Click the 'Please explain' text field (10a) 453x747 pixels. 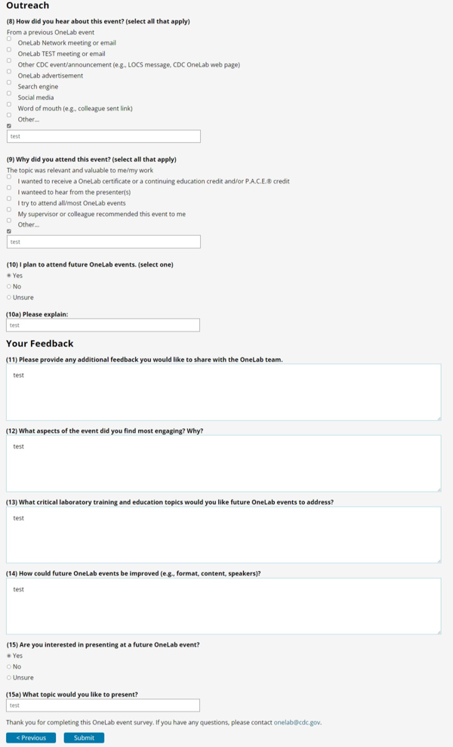(103, 325)
